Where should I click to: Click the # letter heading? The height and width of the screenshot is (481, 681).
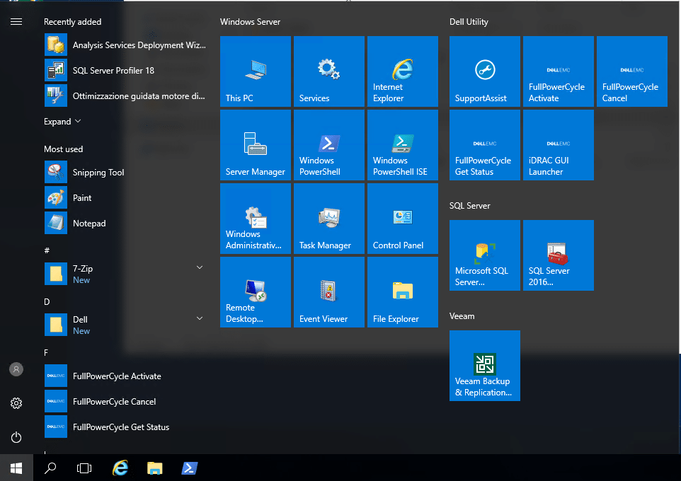click(47, 250)
